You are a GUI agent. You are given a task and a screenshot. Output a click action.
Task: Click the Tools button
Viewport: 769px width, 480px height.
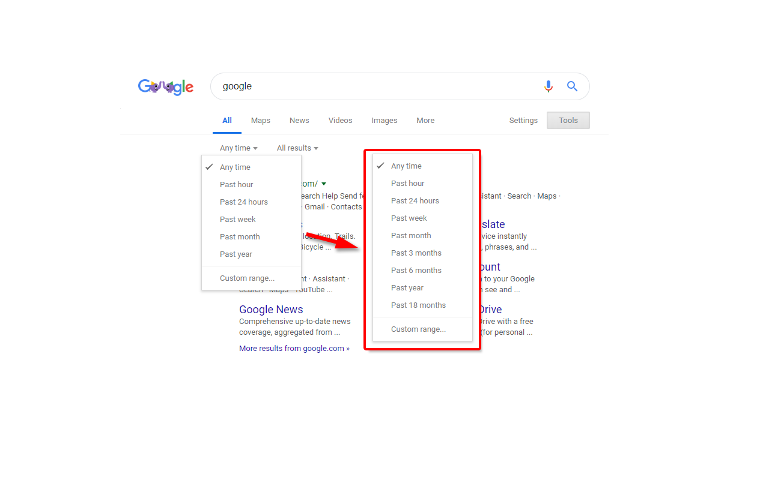[x=568, y=120]
